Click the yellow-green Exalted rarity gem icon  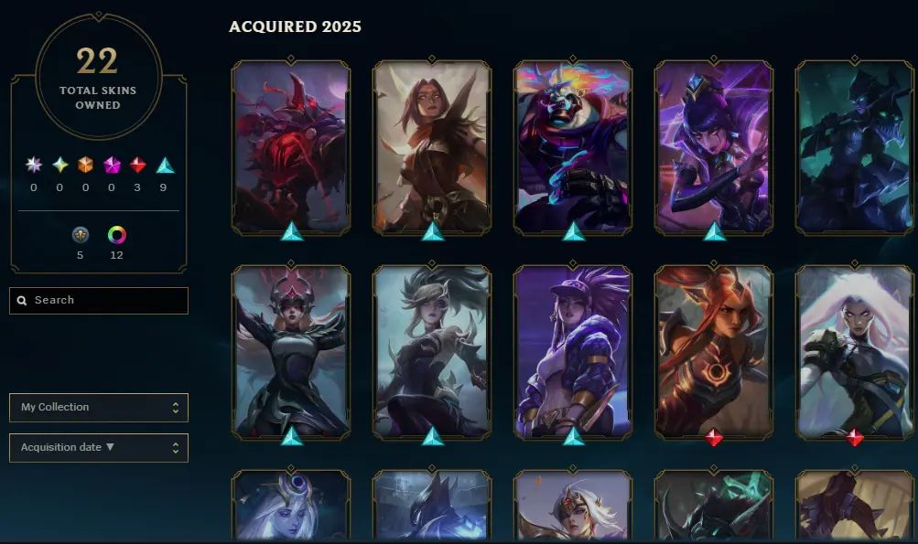59,165
